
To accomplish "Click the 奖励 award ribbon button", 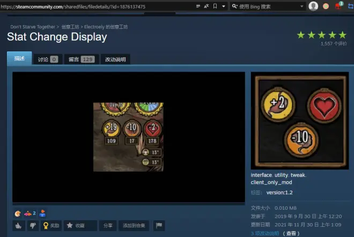I will [51, 226].
